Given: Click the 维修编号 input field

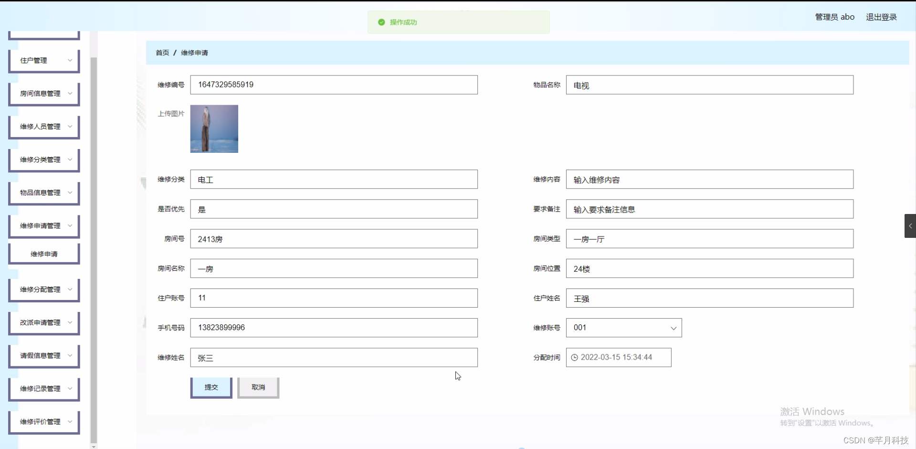Looking at the screenshot, I should click(x=334, y=85).
